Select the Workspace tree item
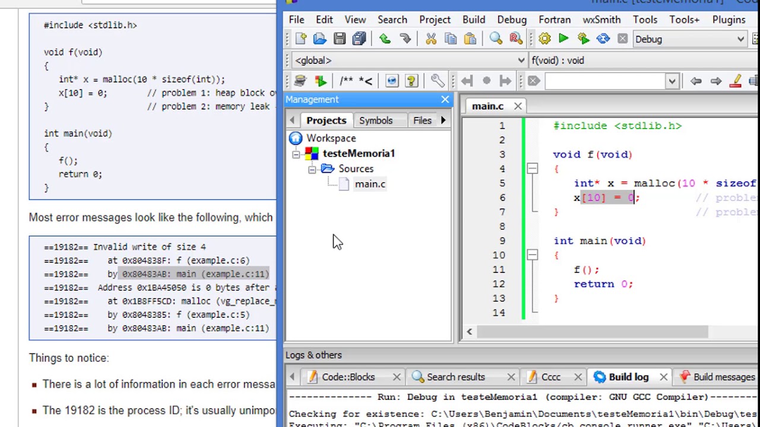The width and height of the screenshot is (760, 427). pyautogui.click(x=331, y=138)
